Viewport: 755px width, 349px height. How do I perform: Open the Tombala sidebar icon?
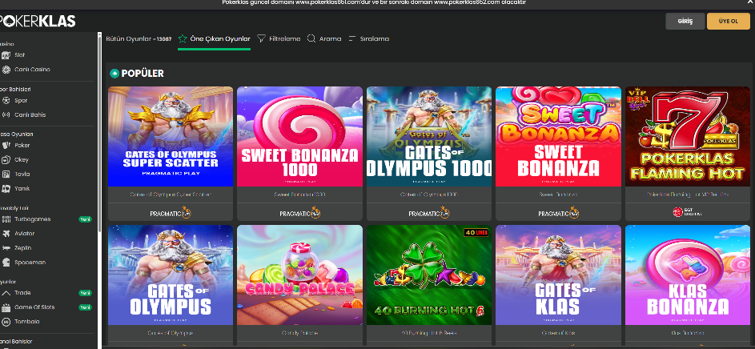tap(6, 322)
